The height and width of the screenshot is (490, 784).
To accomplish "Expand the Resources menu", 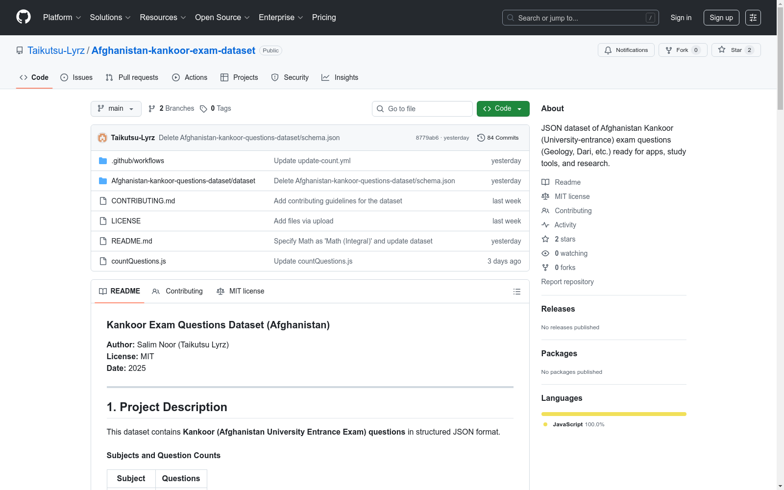I will pos(163,18).
